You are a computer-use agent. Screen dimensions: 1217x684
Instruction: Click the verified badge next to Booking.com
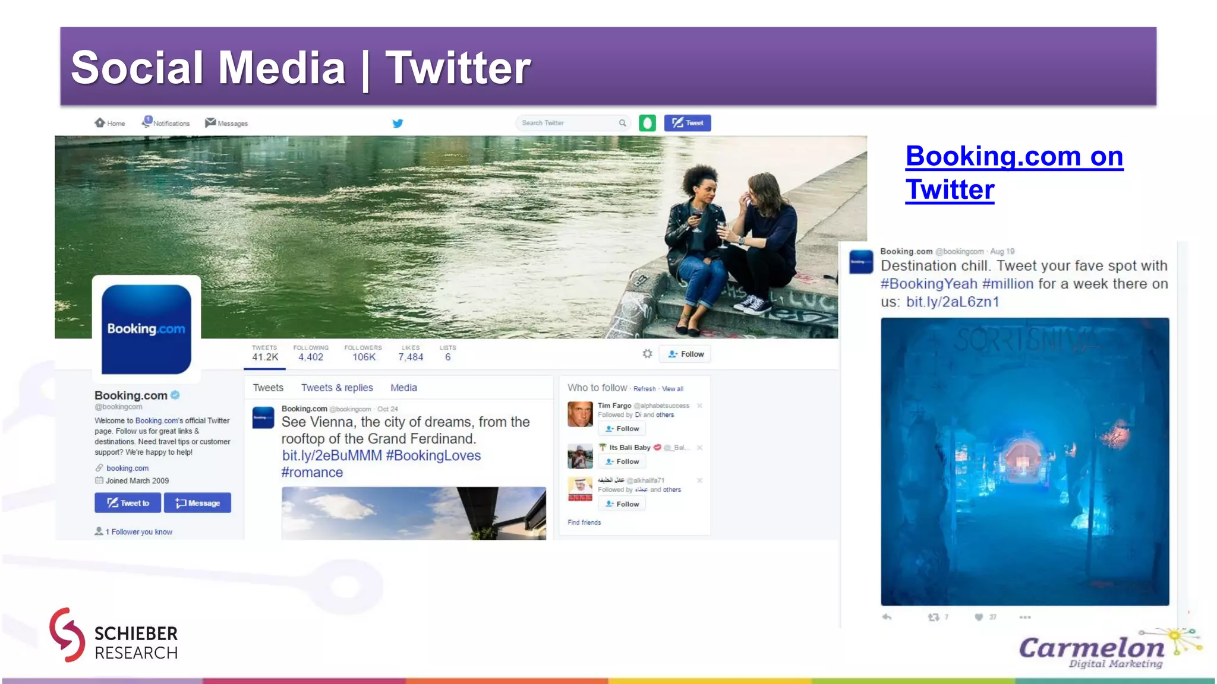175,395
